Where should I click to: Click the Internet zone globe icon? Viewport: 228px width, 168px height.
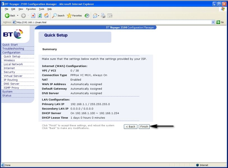click(197, 165)
